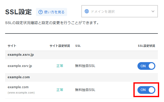Screen dimensions: 164x102
Task: Click the サイト column header
Action: pyautogui.click(x=12, y=46)
